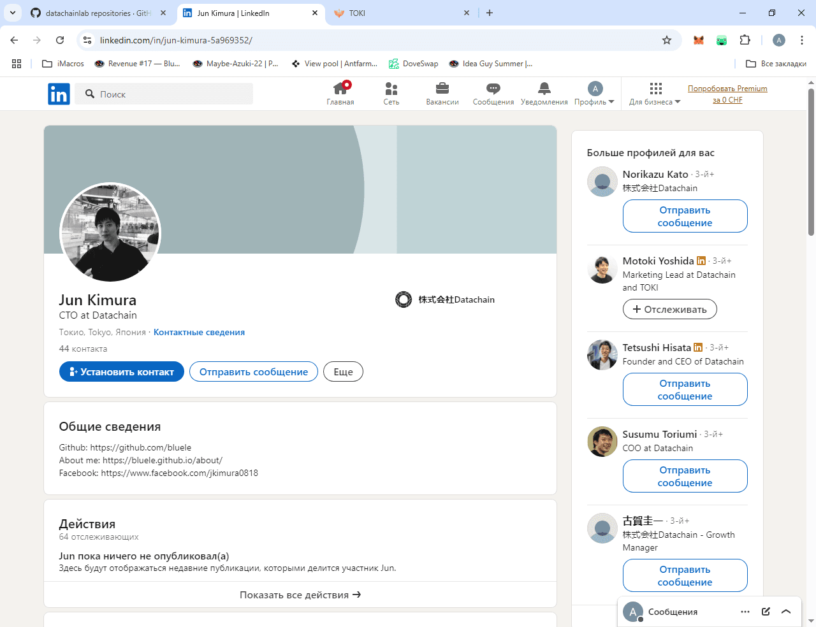Open Revenue #17 bookmark

coord(137,64)
